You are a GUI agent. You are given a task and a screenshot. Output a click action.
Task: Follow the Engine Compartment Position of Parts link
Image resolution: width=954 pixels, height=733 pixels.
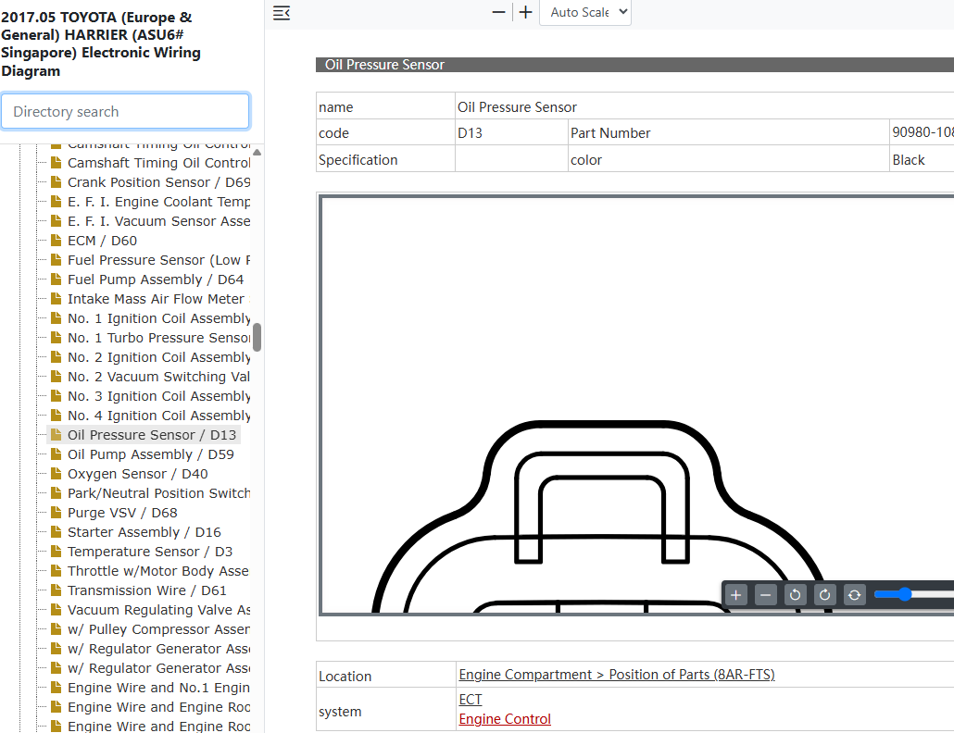[x=616, y=675]
